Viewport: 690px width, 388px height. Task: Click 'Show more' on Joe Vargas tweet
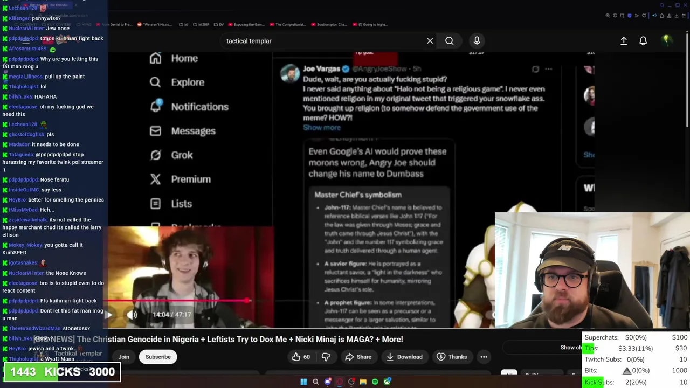pos(322,128)
